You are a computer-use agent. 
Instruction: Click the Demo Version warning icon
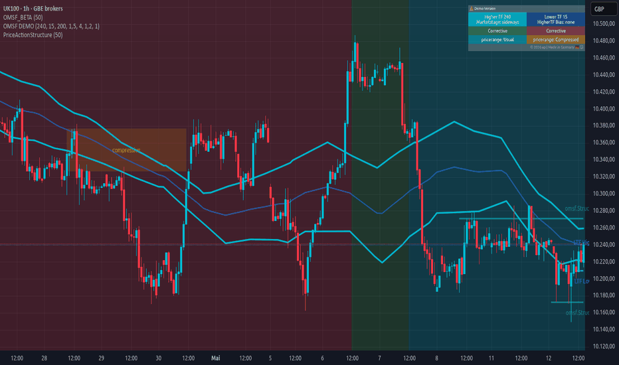[x=471, y=8]
